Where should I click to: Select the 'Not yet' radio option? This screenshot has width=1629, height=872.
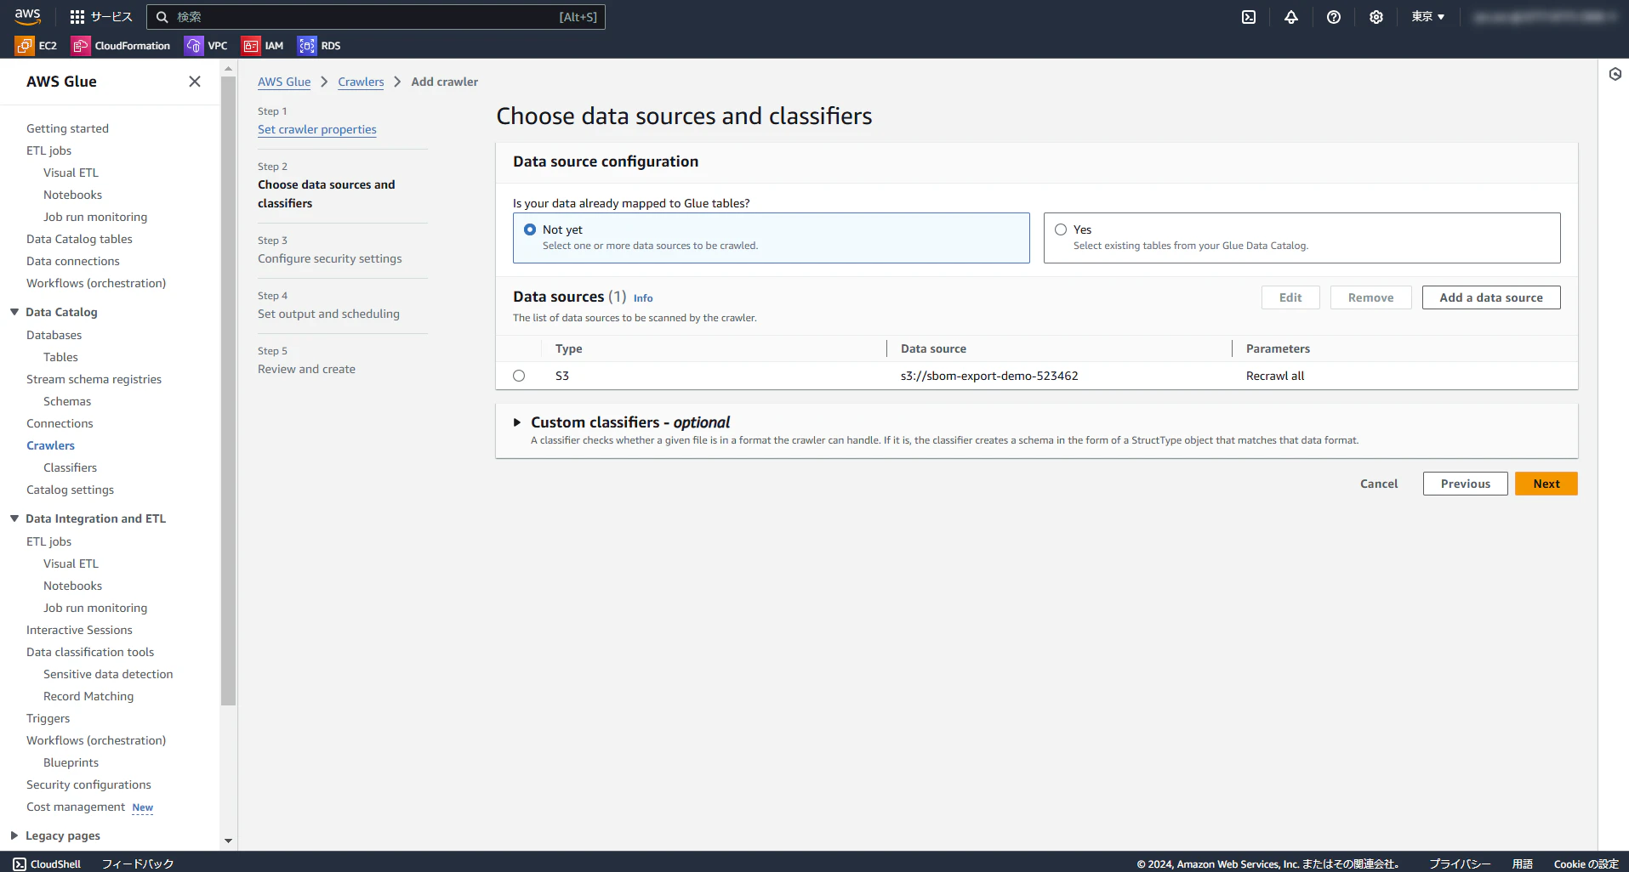530,229
